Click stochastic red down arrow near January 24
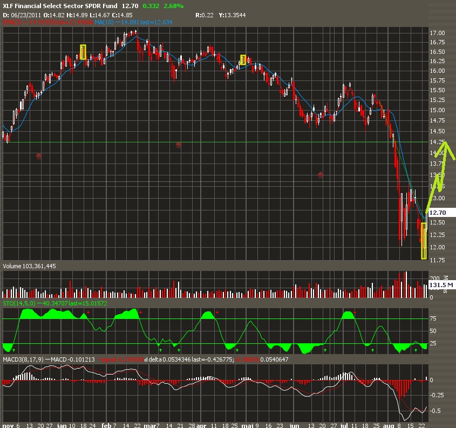This screenshot has height=428, width=456. coord(88,312)
